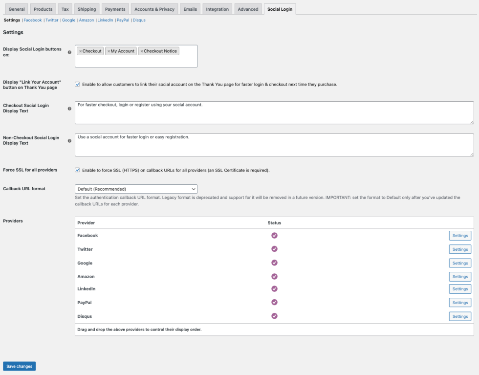The height and width of the screenshot is (375, 479).
Task: Remove the My Account tag via x icon
Action: [109, 51]
